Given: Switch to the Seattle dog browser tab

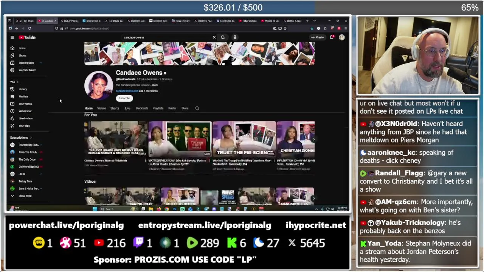Looking at the screenshot, I should tap(226, 21).
